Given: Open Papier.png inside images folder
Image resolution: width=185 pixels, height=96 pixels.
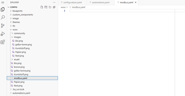Looking at the screenshot, I should tap(32, 52).
